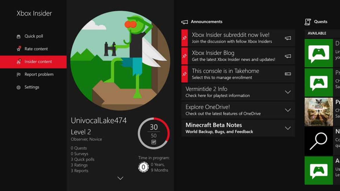Viewport: 340px width, 191px height.
Task: Click the Xbox Insider app title
Action: [34, 13]
